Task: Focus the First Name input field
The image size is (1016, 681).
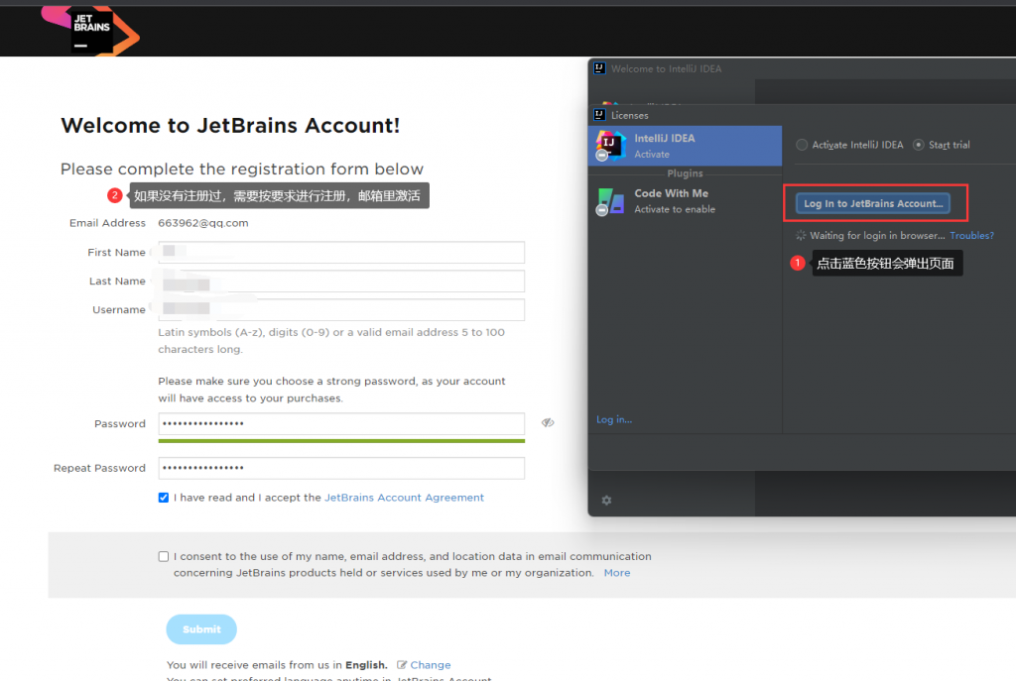Action: tap(341, 252)
